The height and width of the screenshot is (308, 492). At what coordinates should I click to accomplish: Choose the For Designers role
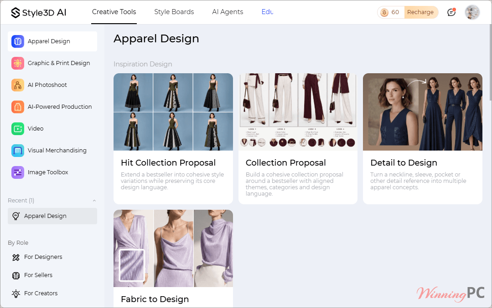(43, 257)
